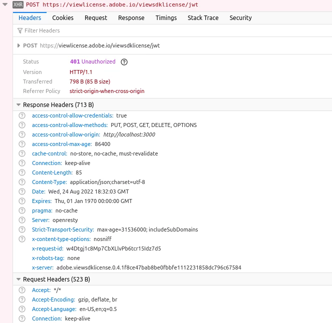Select 'PUT, POST, GET, DELETE, OPTIONS' value
This screenshot has width=332, height=323.
[154, 125]
